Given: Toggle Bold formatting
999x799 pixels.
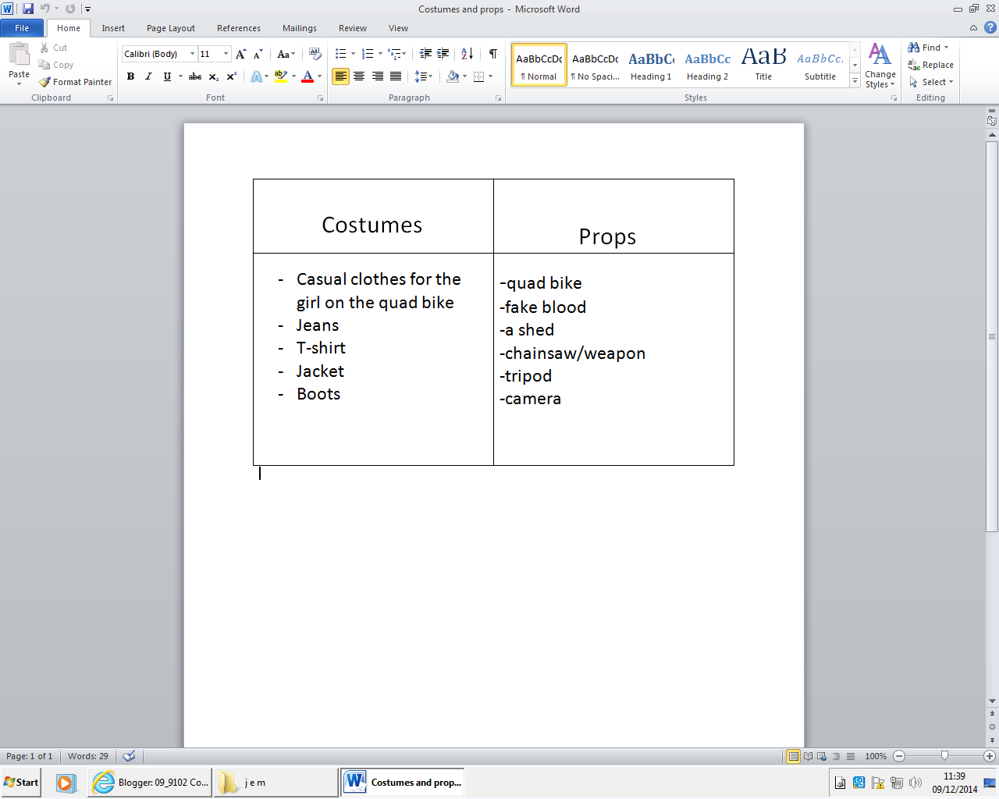Looking at the screenshot, I should tap(130, 76).
